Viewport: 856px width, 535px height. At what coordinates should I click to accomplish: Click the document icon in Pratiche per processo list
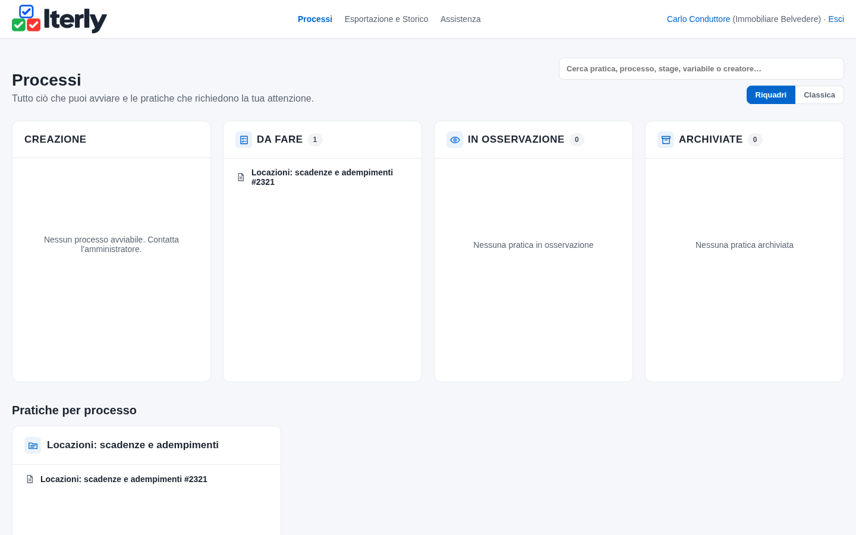(30, 479)
